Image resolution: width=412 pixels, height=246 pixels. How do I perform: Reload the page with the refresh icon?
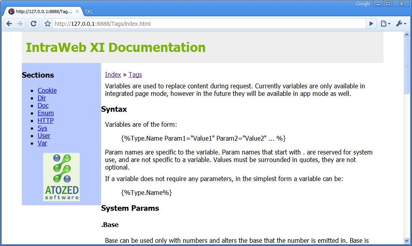point(34,24)
